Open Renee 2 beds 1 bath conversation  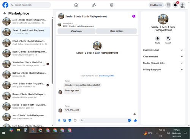pyautogui.click(x=25, y=96)
